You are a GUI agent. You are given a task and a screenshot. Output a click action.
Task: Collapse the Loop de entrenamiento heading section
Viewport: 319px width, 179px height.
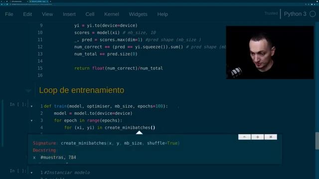click(x=28, y=90)
